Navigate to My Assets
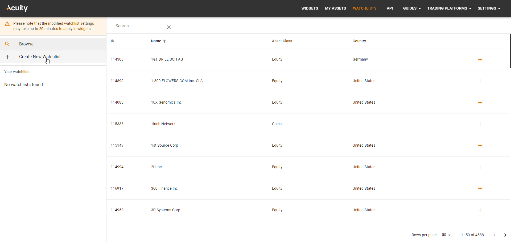 [335, 8]
